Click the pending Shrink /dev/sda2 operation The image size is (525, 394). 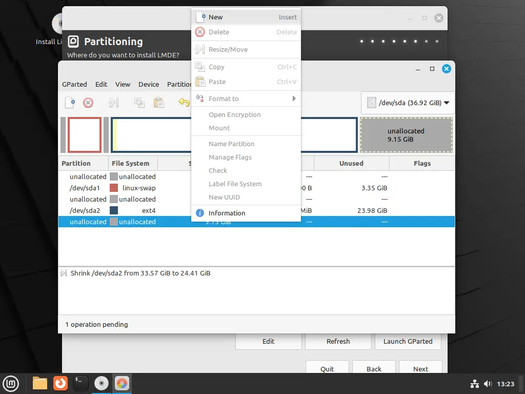140,273
